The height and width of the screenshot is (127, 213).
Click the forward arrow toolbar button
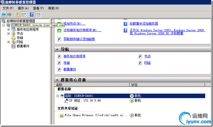9,14
